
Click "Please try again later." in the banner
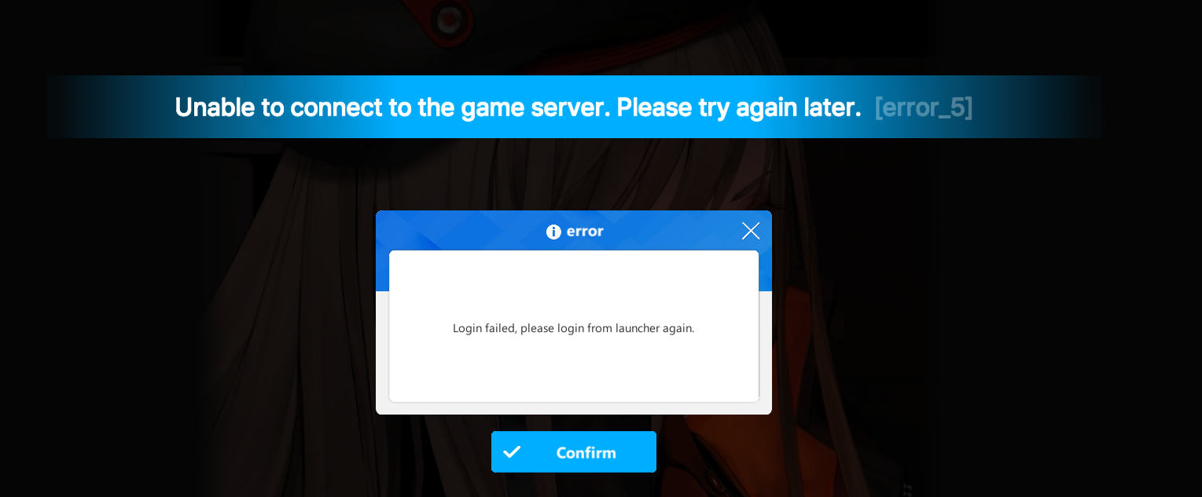click(x=739, y=108)
